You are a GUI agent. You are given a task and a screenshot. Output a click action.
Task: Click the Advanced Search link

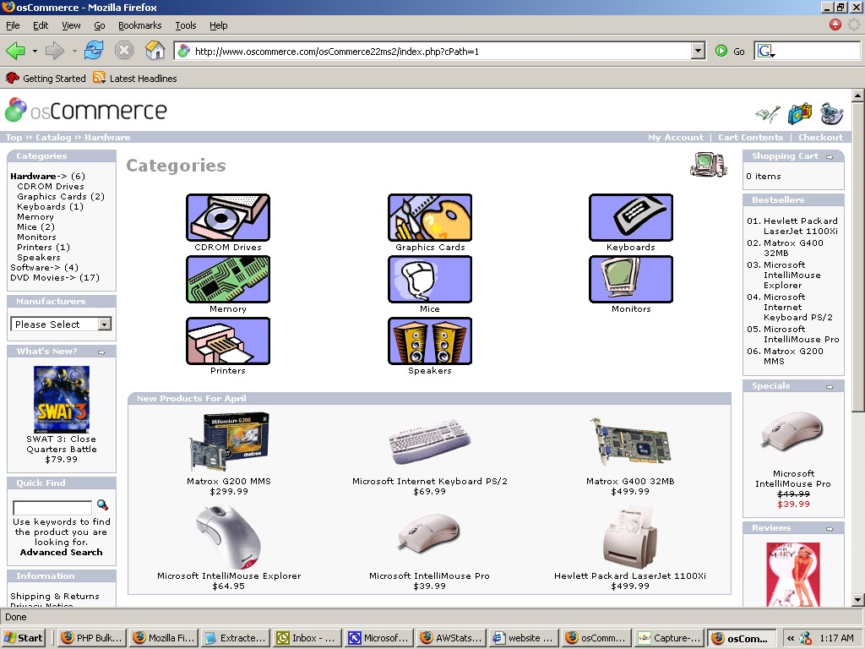click(61, 552)
